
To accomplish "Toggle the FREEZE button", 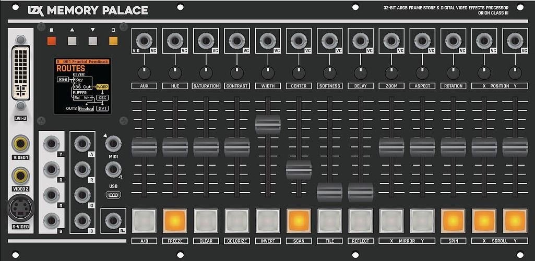I will coord(175,221).
